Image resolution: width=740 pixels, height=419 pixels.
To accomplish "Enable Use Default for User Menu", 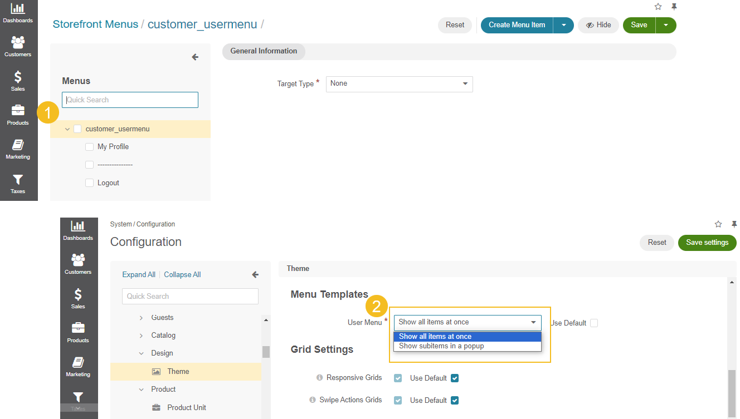I will click(x=594, y=323).
